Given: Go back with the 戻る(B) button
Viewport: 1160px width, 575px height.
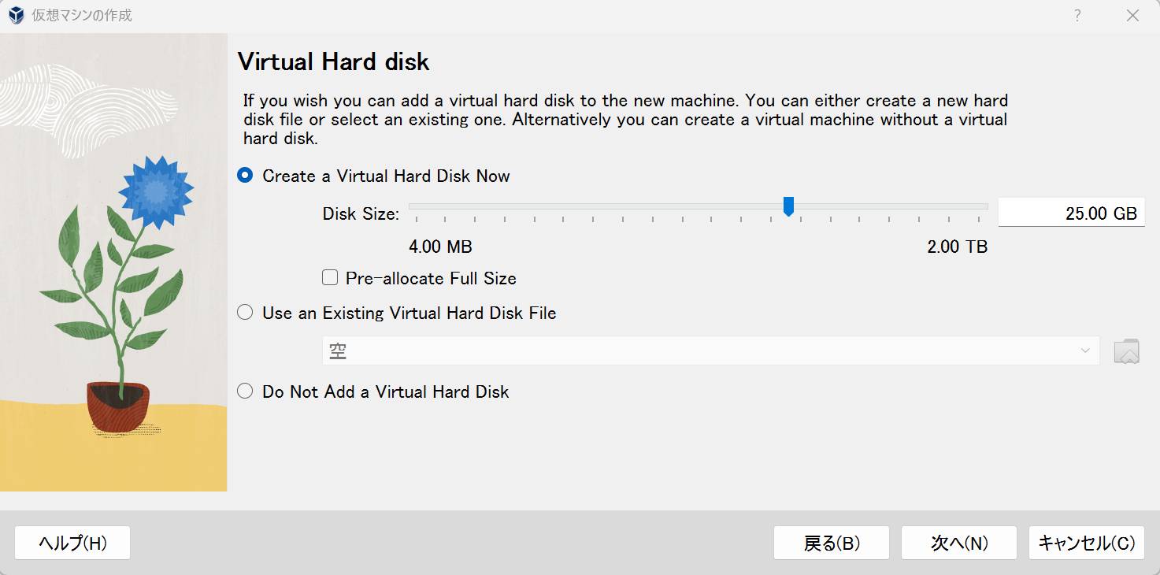Looking at the screenshot, I should [831, 543].
